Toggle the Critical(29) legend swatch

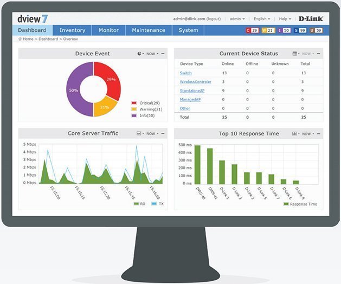(x=134, y=103)
